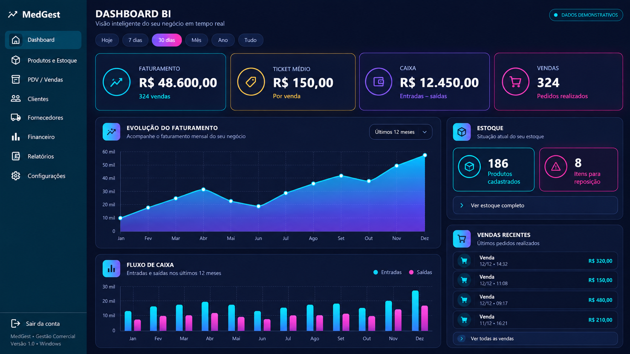The width and height of the screenshot is (630, 354).
Task: Open the Financeiro bar chart icon
Action: coord(15,137)
